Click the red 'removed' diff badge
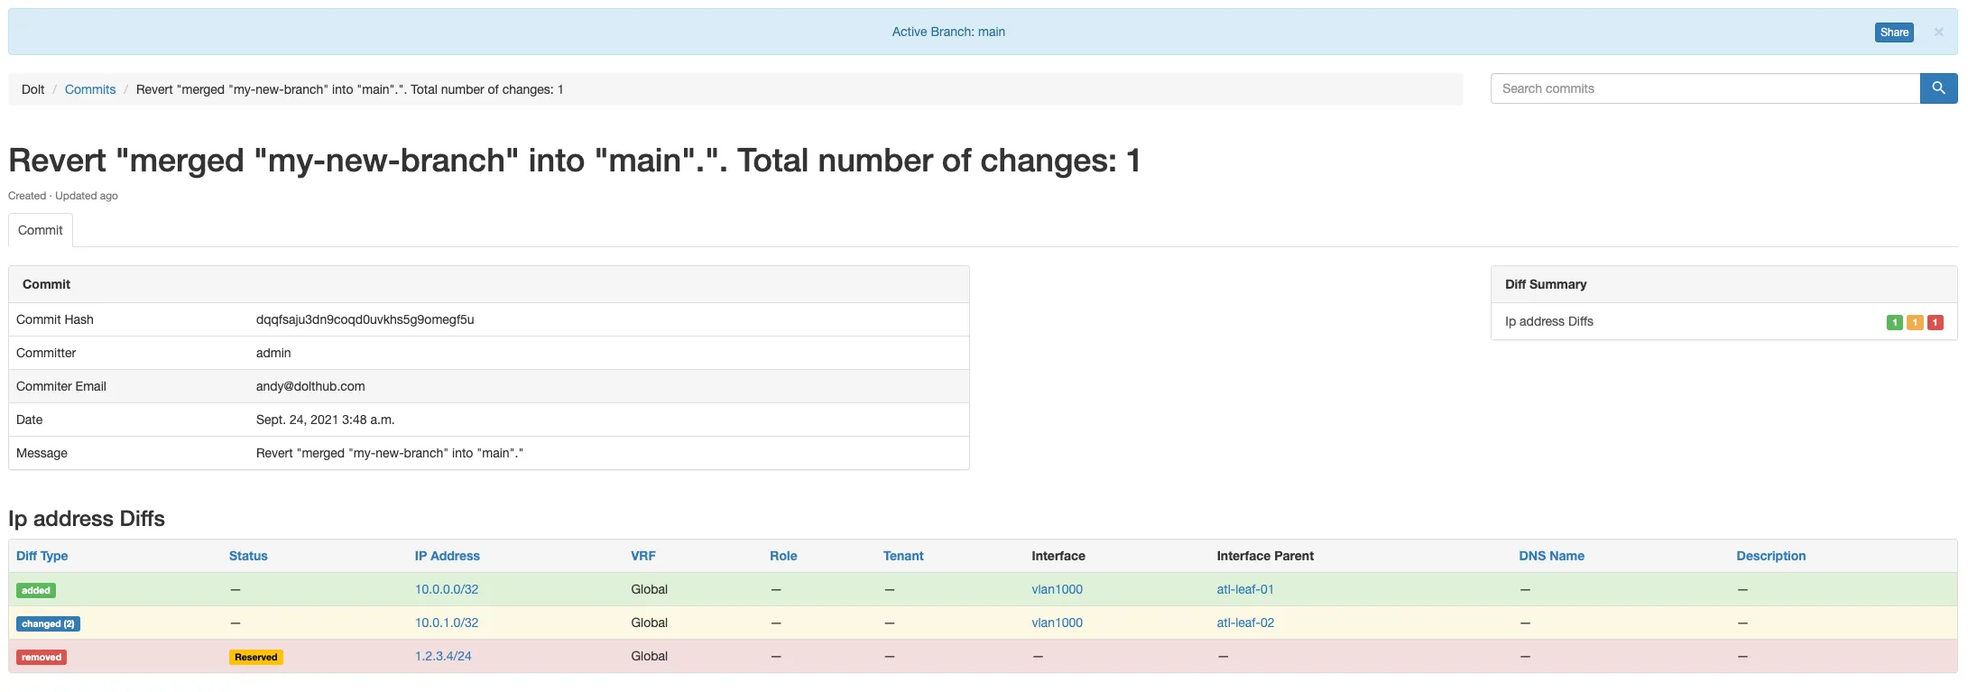The width and height of the screenshot is (1968, 692). pyautogui.click(x=42, y=657)
